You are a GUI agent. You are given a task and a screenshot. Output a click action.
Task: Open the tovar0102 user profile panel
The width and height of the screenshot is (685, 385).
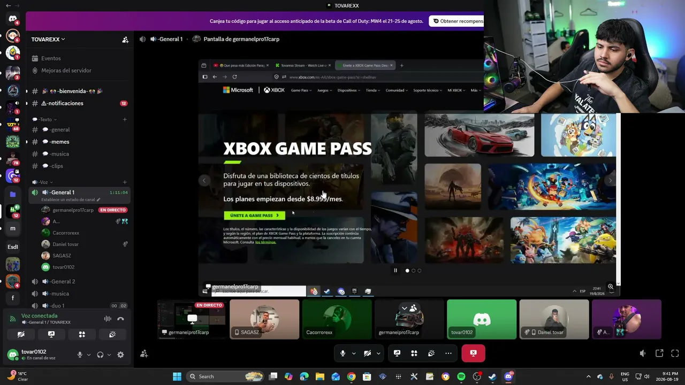click(x=37, y=355)
